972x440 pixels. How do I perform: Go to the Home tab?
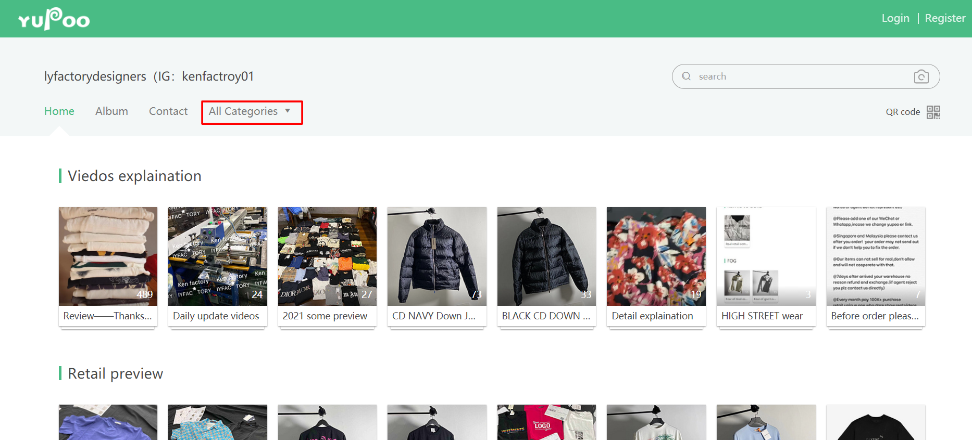(59, 111)
